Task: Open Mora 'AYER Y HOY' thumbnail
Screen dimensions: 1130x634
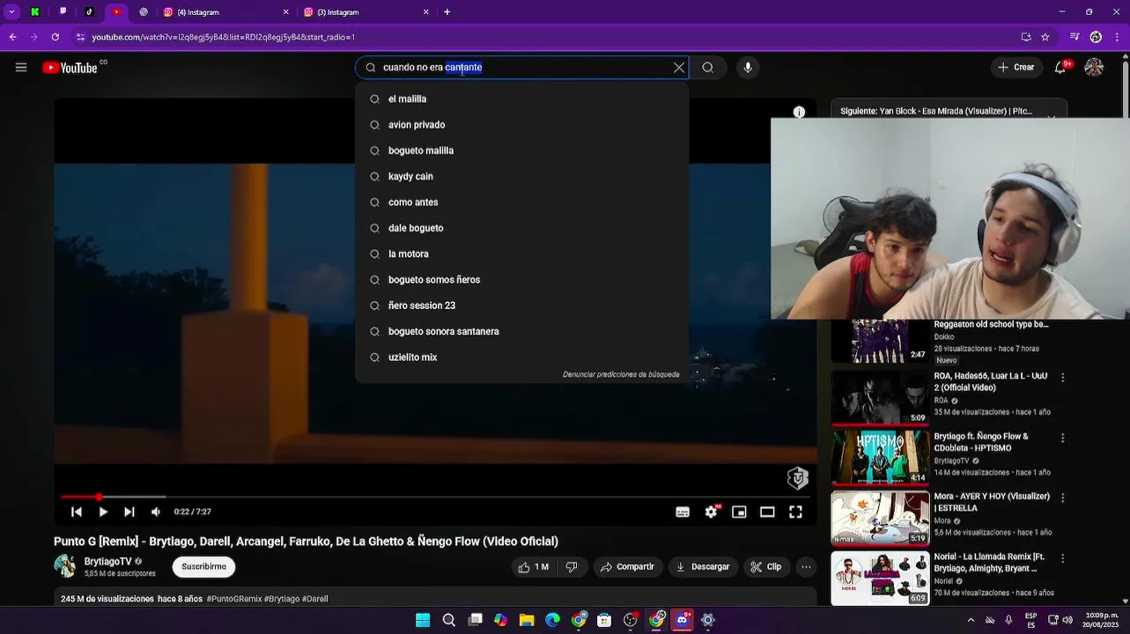Action: tap(880, 518)
